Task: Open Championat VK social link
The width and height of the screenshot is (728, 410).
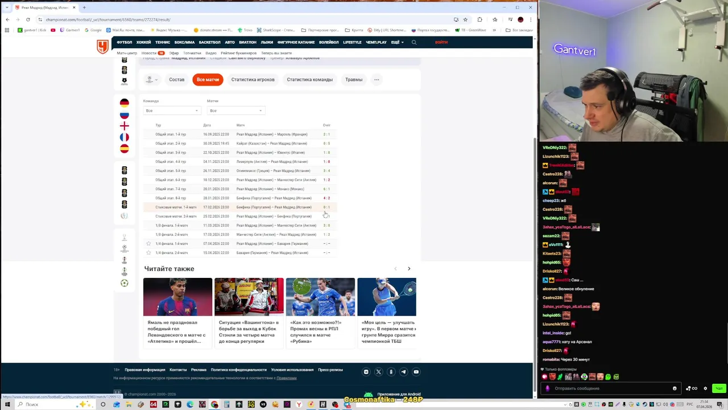Action: pos(366,372)
